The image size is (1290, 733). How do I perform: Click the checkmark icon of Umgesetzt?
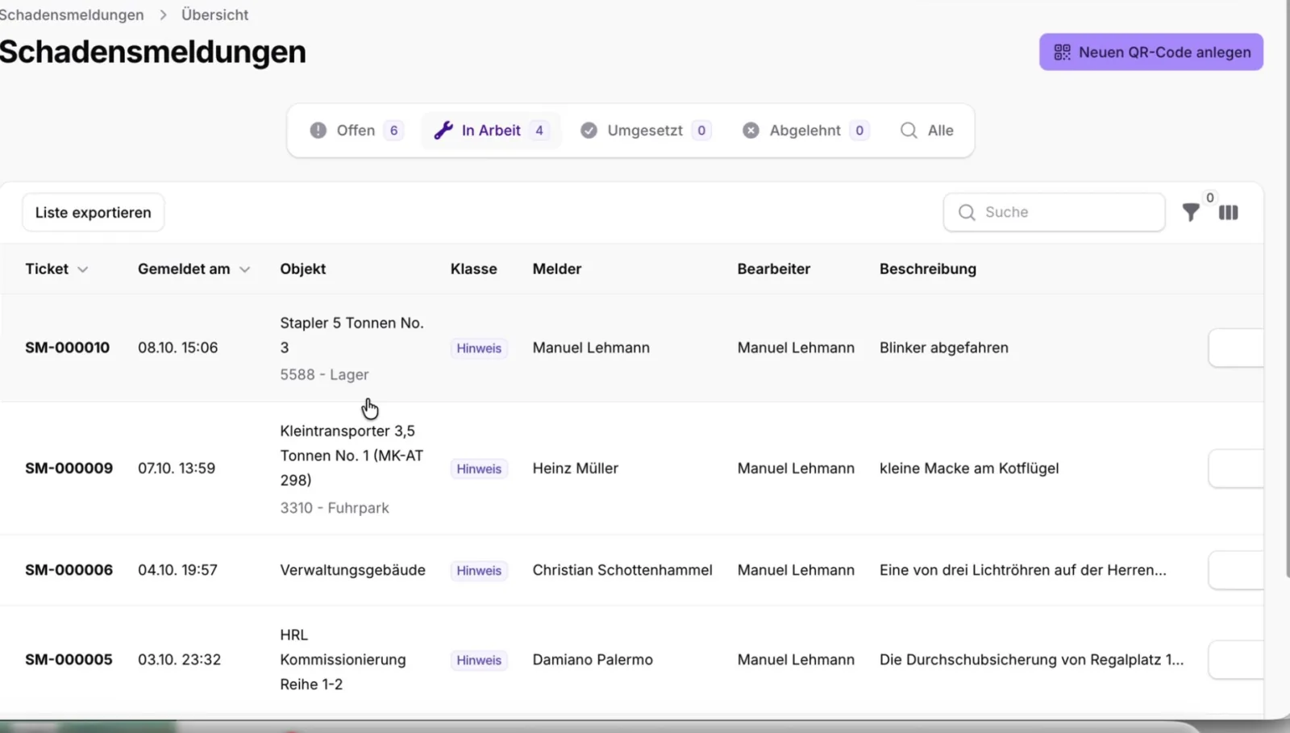[589, 131]
